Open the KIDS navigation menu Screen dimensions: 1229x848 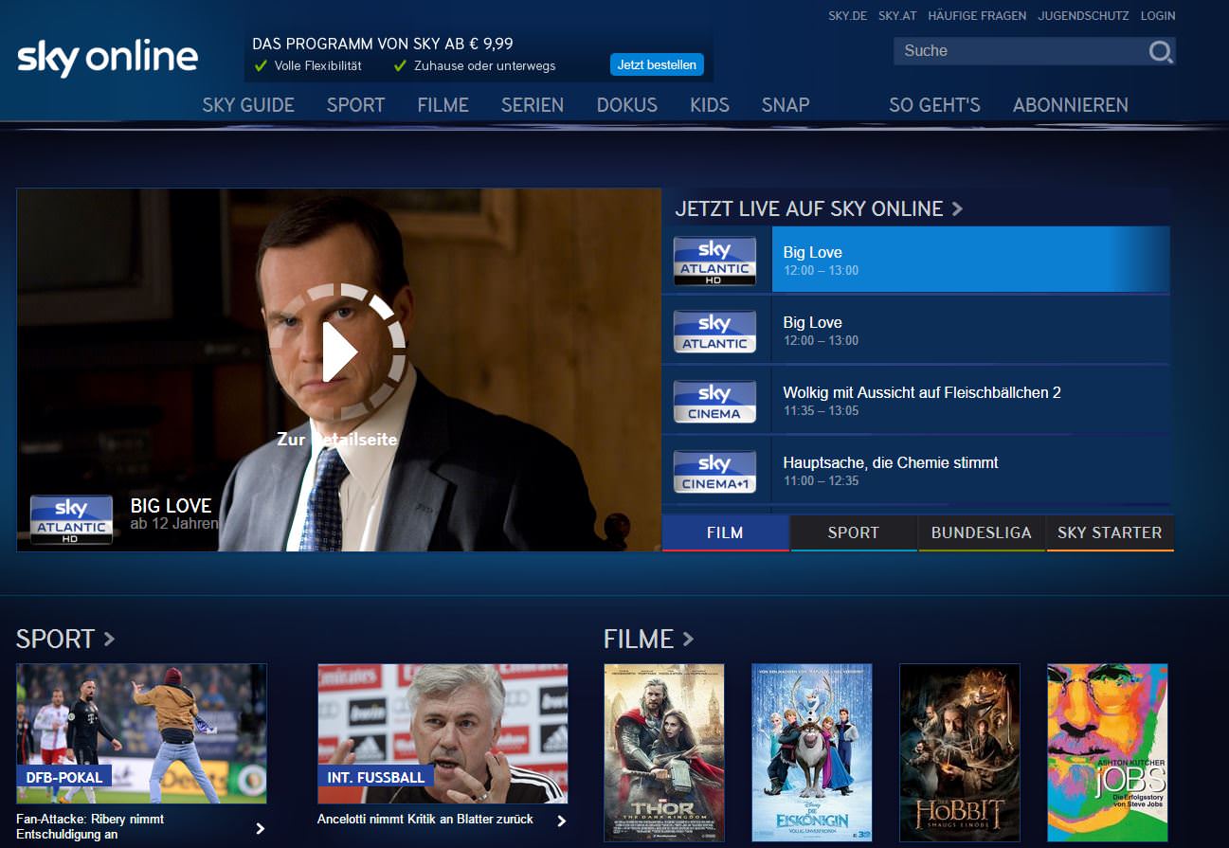click(710, 105)
